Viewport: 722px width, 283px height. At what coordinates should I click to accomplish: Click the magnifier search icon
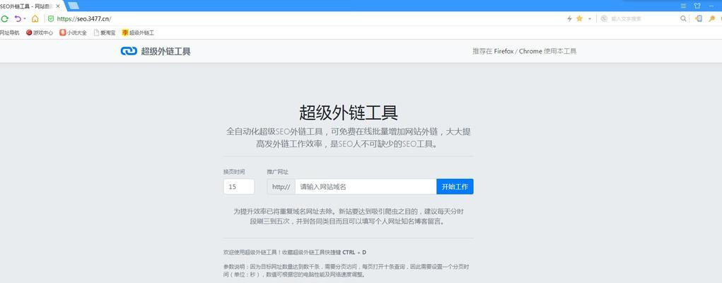(x=683, y=19)
